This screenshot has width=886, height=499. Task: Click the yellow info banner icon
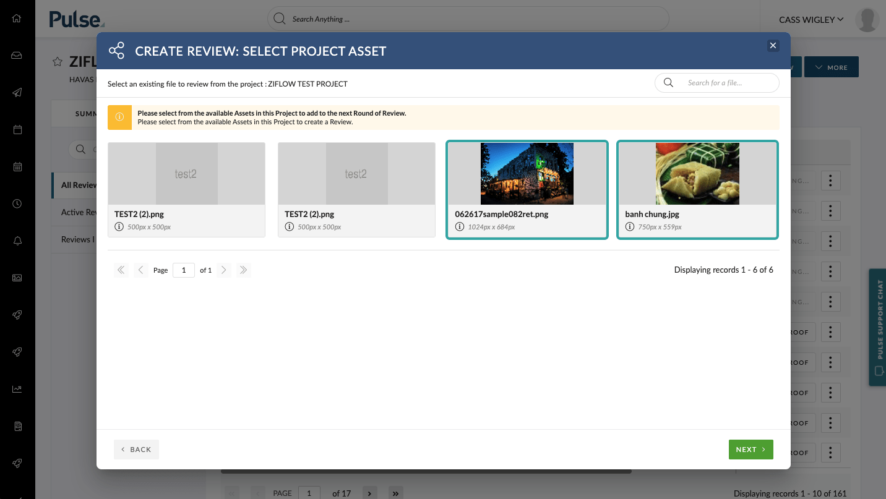click(x=119, y=117)
